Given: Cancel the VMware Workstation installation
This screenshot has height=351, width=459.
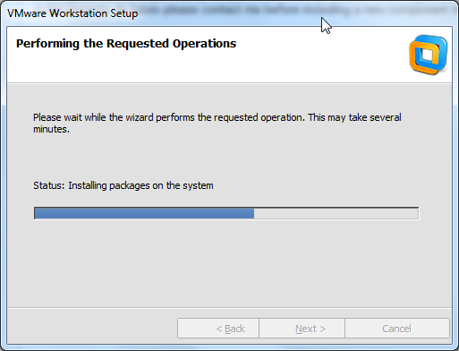Looking at the screenshot, I should coord(397,329).
